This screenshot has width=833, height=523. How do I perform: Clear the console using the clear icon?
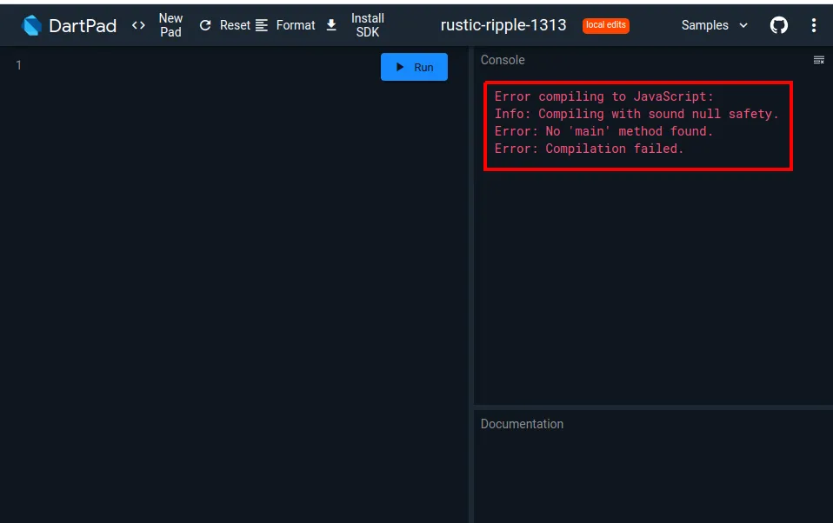coord(819,60)
